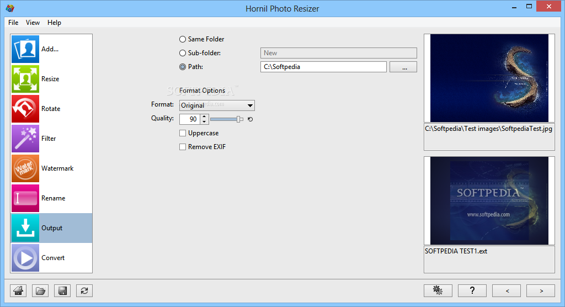Open settings with the gears button

click(x=438, y=291)
